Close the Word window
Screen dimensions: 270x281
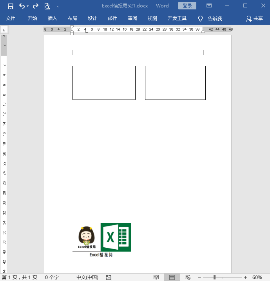(263, 6)
